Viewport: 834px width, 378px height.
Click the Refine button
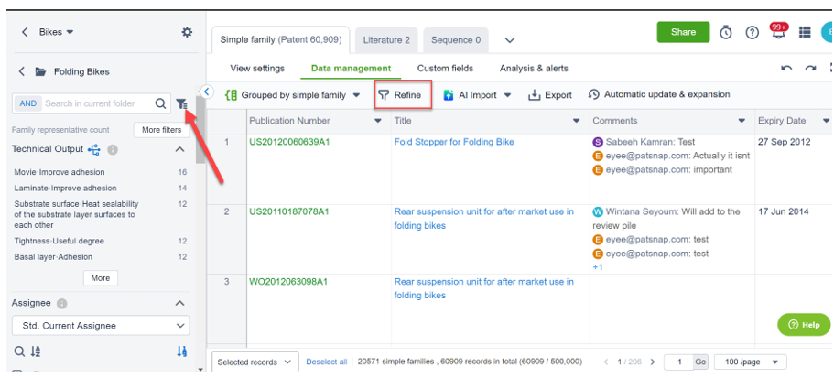point(401,95)
